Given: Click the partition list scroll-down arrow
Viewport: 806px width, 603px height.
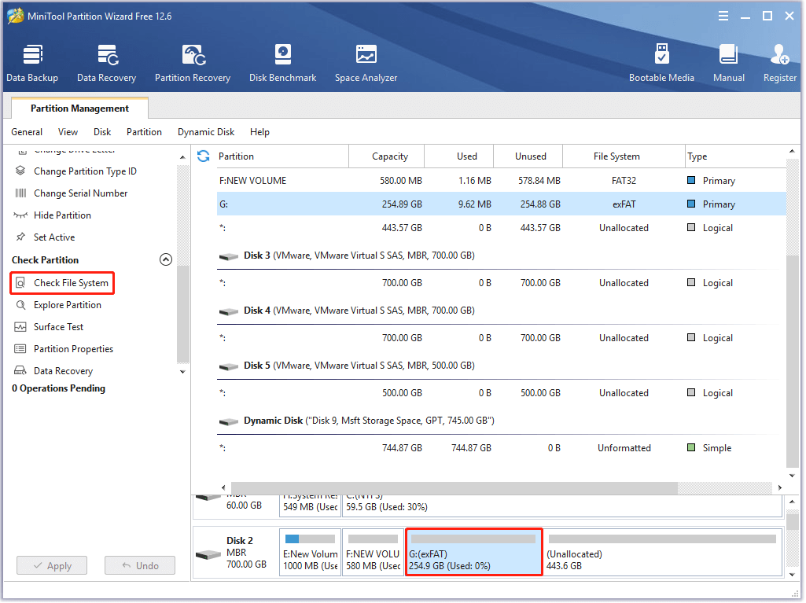Looking at the screenshot, I should point(792,476).
